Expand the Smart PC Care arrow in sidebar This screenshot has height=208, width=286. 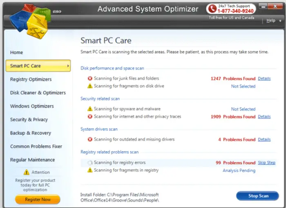pos(68,66)
